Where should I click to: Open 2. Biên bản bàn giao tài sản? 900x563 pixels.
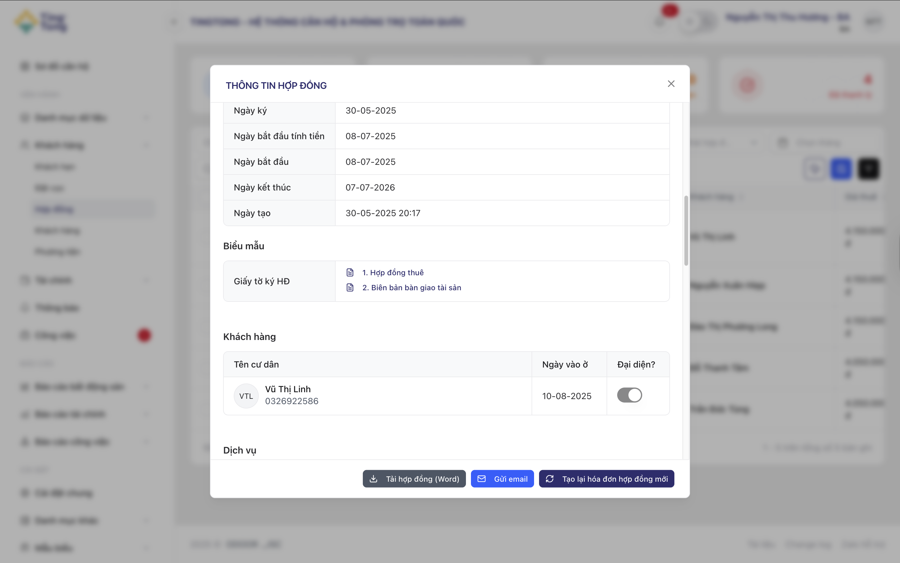pyautogui.click(x=411, y=287)
